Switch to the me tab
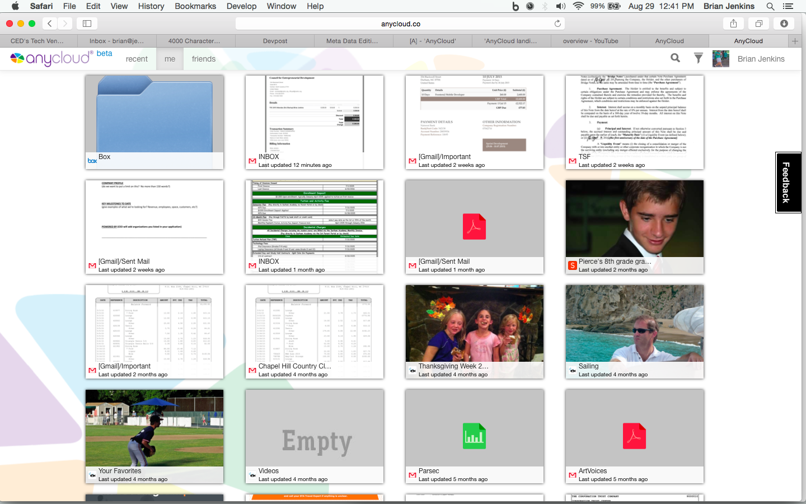806x504 pixels. click(x=170, y=59)
